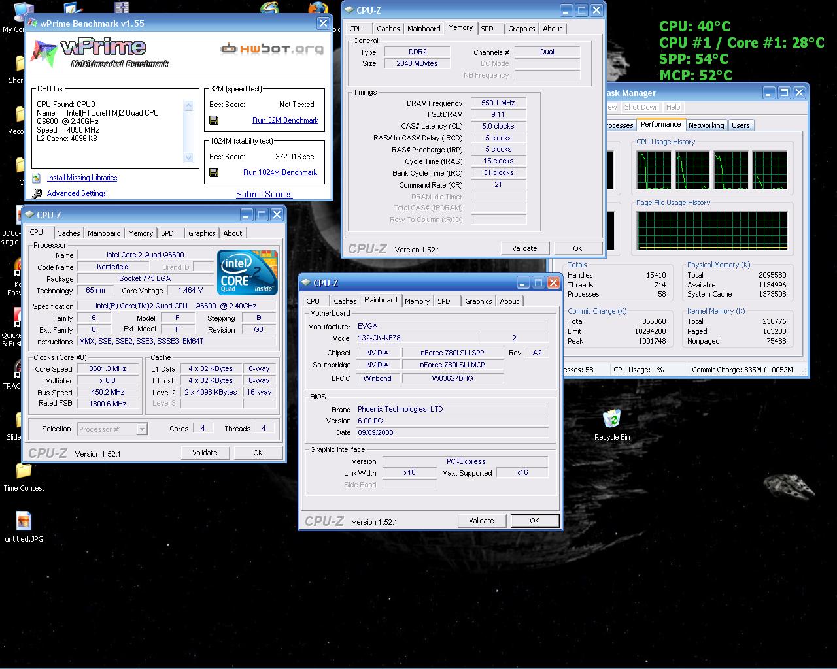Click the Advanced Settings wrench icon

click(37, 193)
